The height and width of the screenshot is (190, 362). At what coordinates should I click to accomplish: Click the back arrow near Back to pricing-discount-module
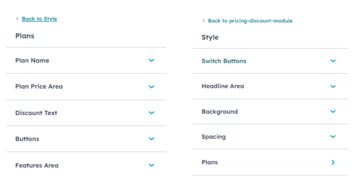(204, 21)
